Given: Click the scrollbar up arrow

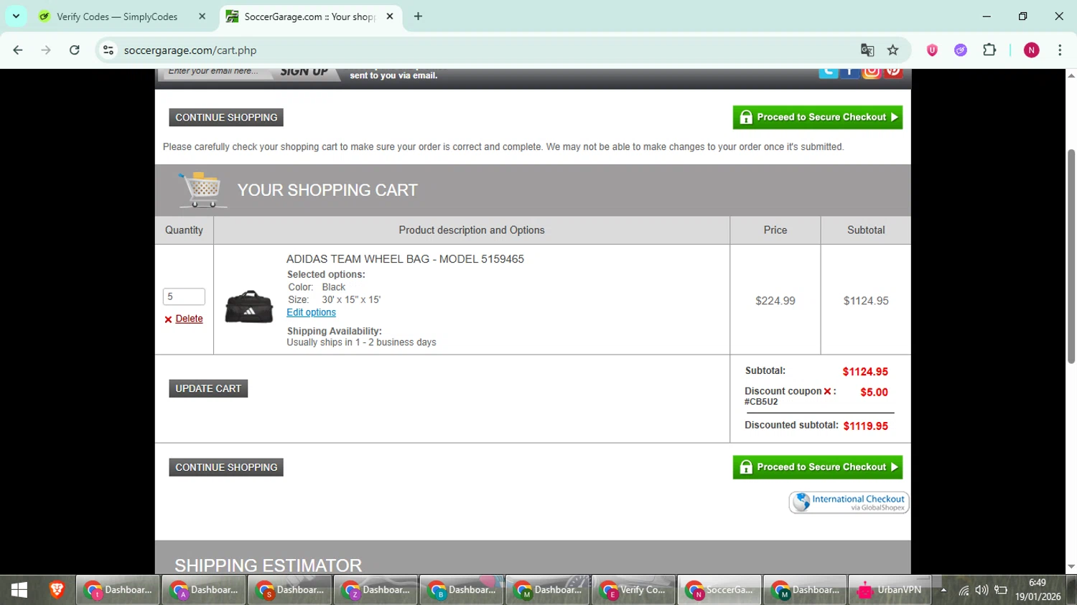Looking at the screenshot, I should (1071, 75).
